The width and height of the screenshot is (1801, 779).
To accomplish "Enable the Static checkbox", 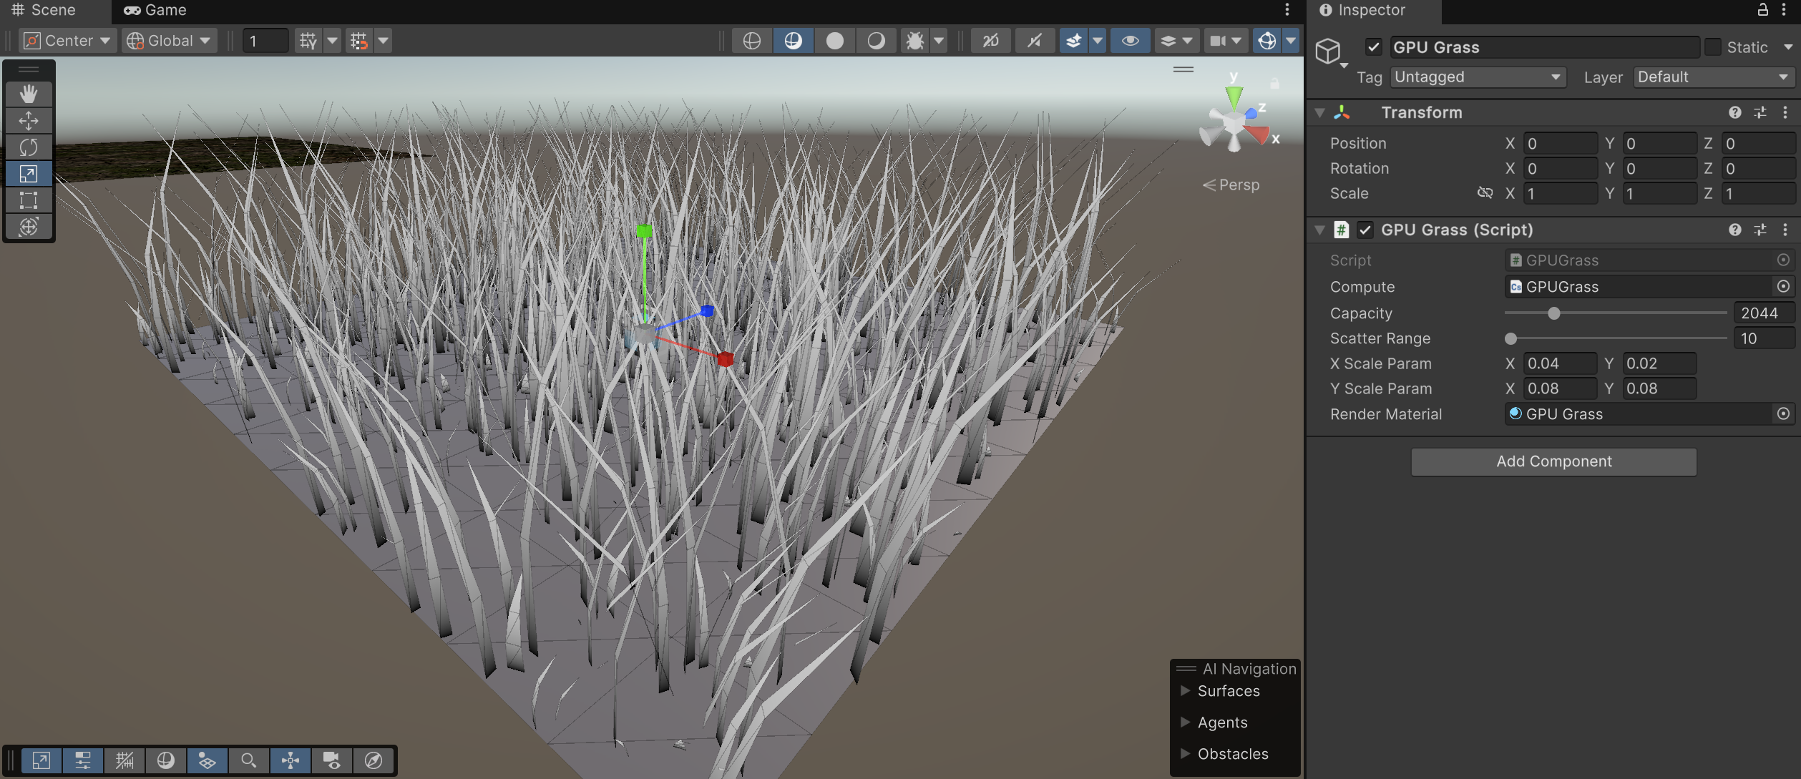I will point(1713,47).
